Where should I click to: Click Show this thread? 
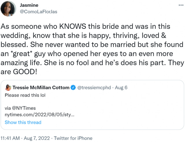[x=23, y=122]
